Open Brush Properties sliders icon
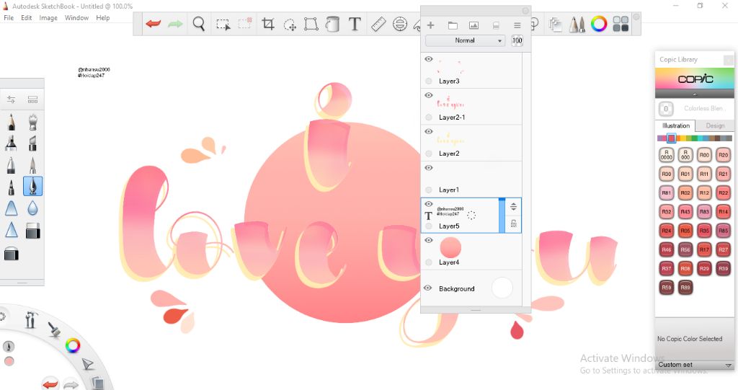This screenshot has height=390, width=738. (11, 99)
